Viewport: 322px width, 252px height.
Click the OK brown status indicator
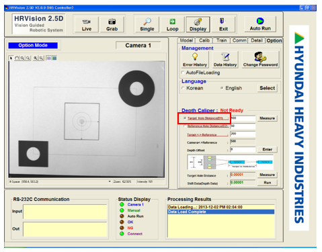(x=122, y=222)
